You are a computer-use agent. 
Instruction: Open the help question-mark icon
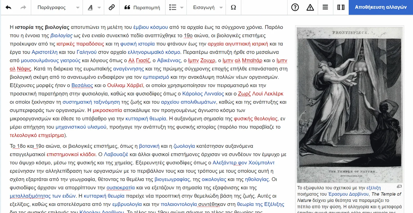coord(295,7)
